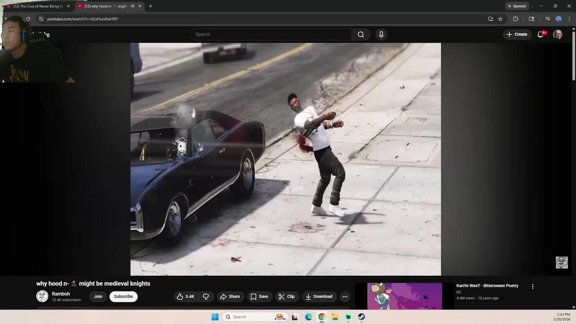Save the video to a playlist
The height and width of the screenshot is (324, 576).
259,297
